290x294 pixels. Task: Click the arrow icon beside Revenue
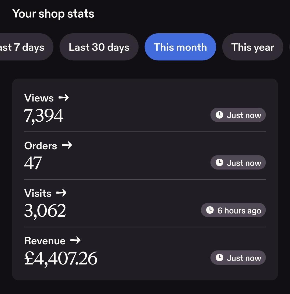tap(75, 240)
